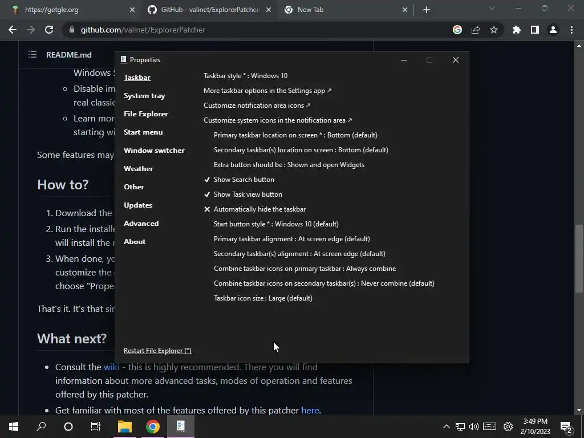This screenshot has height=438, width=584.
Task: Open More taskbar options in Settings app
Action: click(x=267, y=91)
